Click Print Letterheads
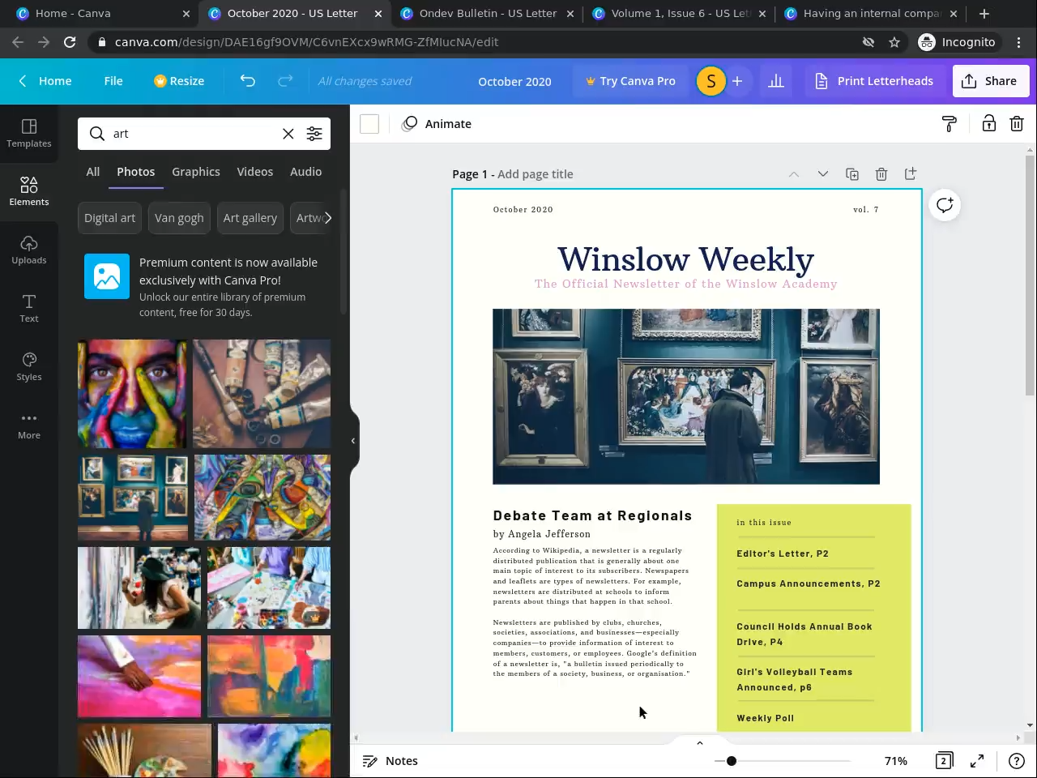This screenshot has height=778, width=1037. pyautogui.click(x=873, y=81)
